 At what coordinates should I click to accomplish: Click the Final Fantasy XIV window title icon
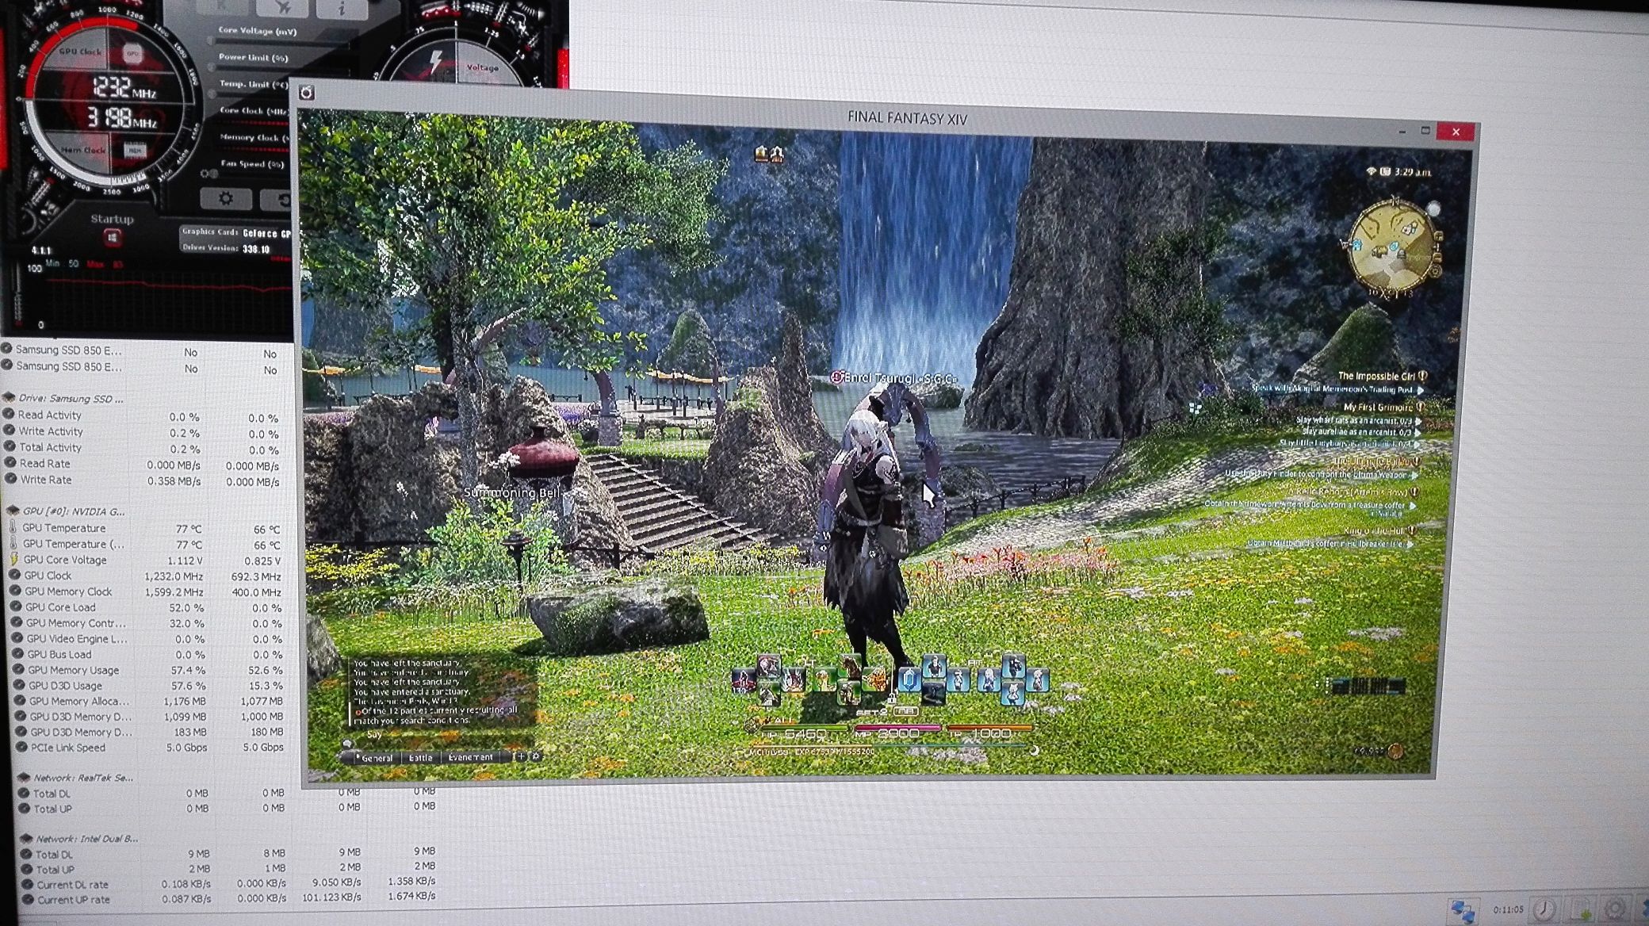307,93
